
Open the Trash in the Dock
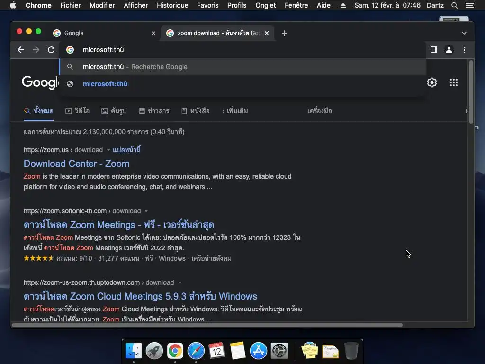pyautogui.click(x=351, y=351)
